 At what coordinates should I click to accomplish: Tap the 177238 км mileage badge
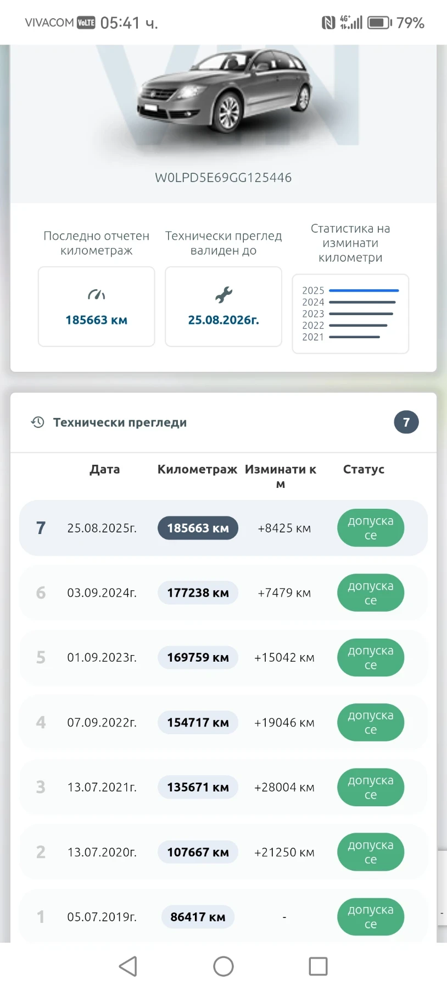pyautogui.click(x=198, y=593)
